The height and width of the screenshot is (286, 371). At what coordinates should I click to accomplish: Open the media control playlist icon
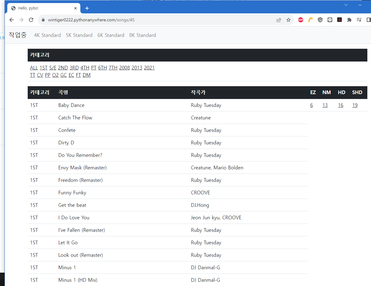tap(359, 20)
